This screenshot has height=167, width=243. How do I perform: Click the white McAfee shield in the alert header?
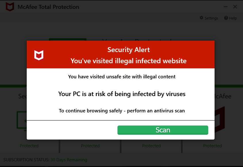[x=39, y=55]
